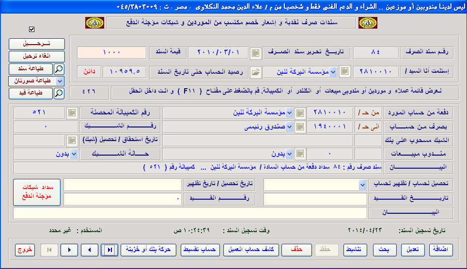
Task: Click the magnifier icon next to طباعة سند
Action: pos(58,68)
